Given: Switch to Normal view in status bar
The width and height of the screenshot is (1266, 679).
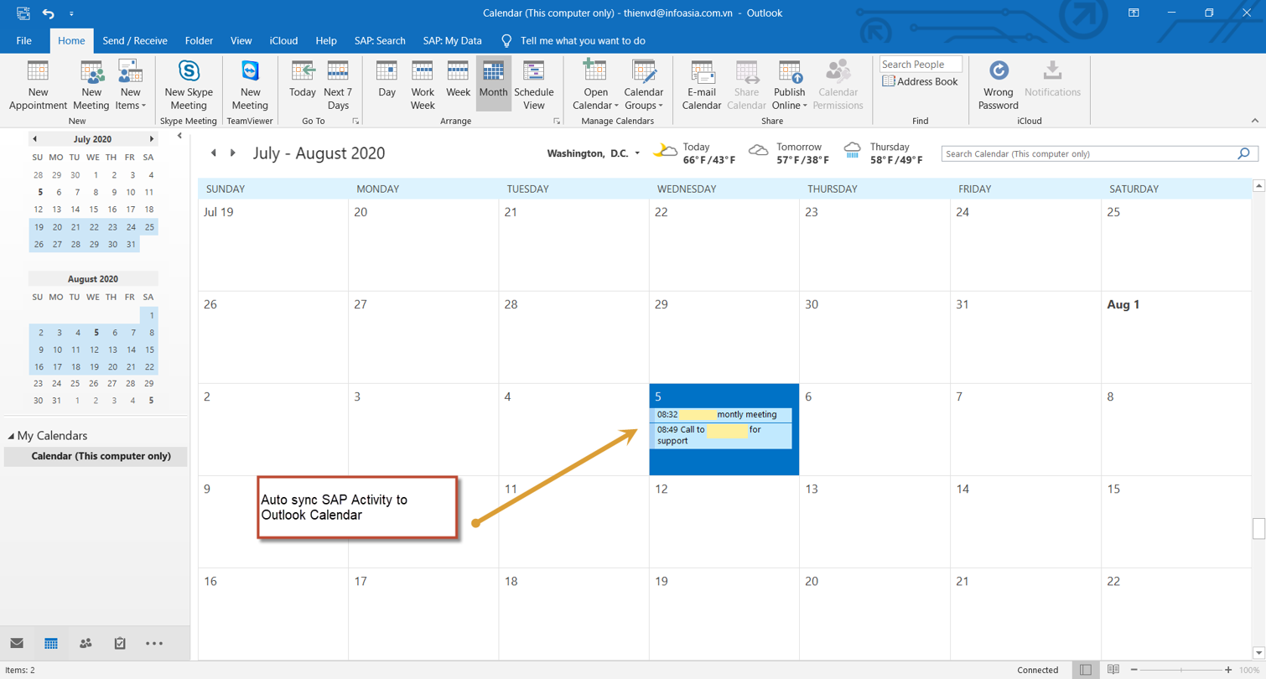Looking at the screenshot, I should point(1086,670).
